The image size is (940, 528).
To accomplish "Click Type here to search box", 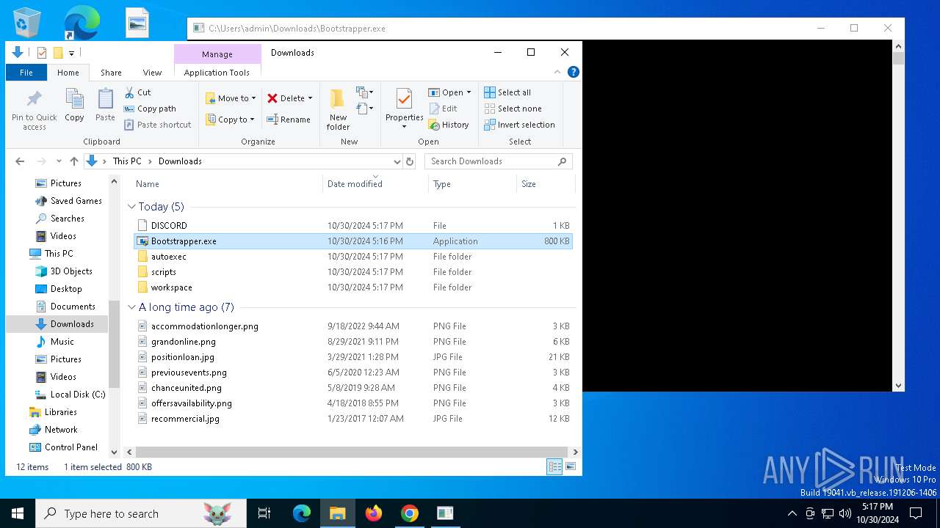I will (141, 513).
